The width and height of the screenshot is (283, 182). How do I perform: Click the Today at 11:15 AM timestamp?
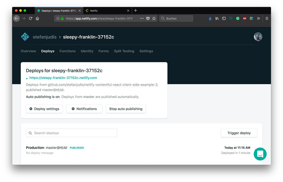click(x=237, y=148)
